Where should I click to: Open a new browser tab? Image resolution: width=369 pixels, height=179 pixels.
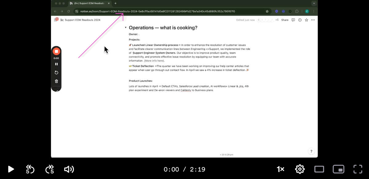point(115,3)
